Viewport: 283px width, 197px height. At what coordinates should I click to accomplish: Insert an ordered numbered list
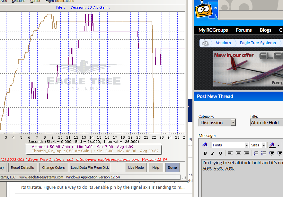pyautogui.click(x=256, y=153)
